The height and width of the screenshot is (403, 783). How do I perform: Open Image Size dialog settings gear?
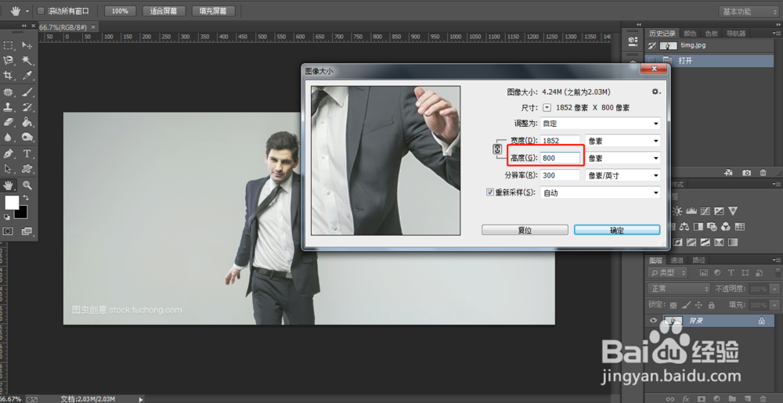coord(655,92)
